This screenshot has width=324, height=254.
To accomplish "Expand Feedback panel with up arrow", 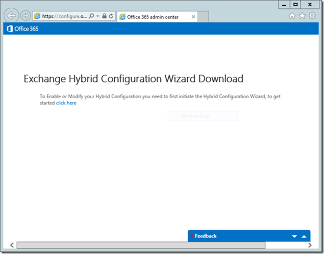I will (304, 236).
